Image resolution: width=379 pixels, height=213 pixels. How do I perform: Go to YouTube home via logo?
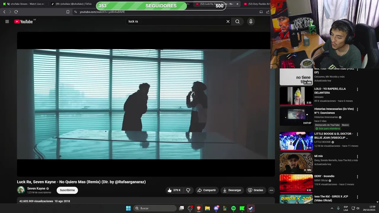click(x=23, y=21)
